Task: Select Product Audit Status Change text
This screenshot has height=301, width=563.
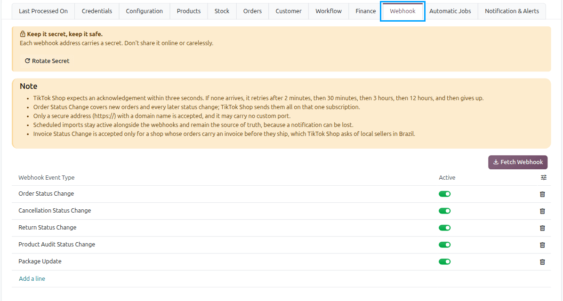Action: pos(57,244)
